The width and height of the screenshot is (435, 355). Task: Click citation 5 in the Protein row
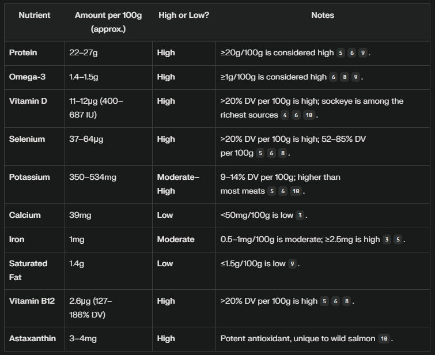point(341,53)
